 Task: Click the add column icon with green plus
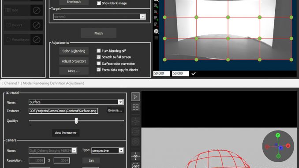156,6
